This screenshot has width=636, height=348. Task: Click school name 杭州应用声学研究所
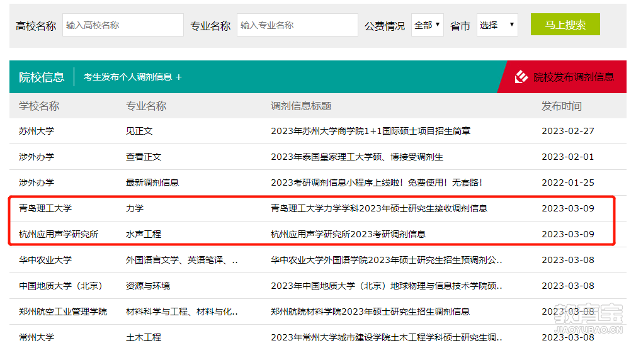pos(59,235)
